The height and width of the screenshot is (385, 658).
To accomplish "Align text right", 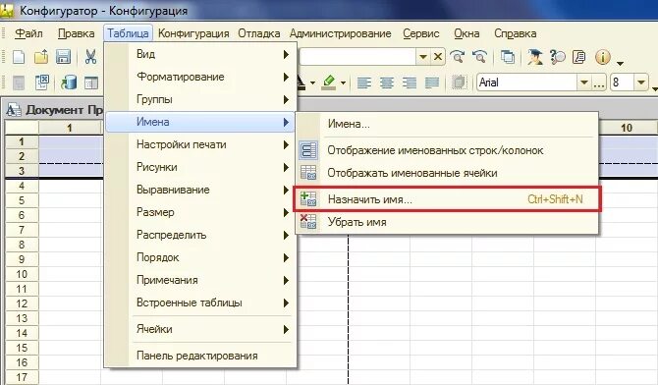I will pos(410,82).
